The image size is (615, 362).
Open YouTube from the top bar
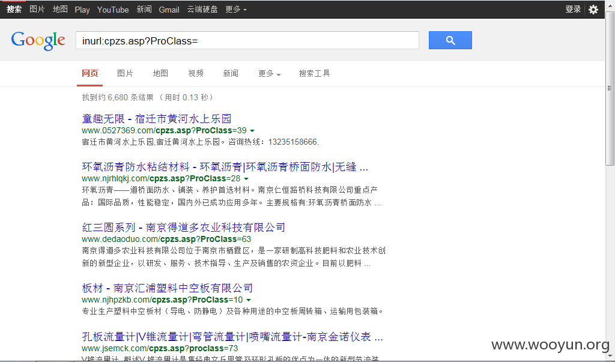113,10
